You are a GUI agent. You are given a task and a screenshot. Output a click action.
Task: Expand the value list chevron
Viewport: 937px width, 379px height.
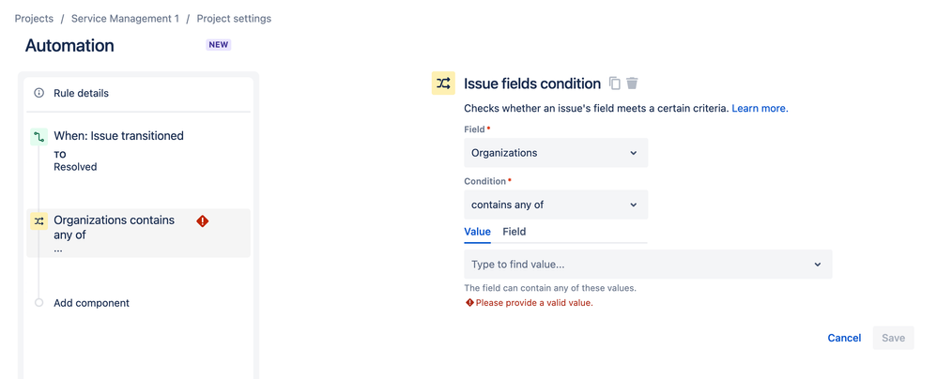coord(818,265)
